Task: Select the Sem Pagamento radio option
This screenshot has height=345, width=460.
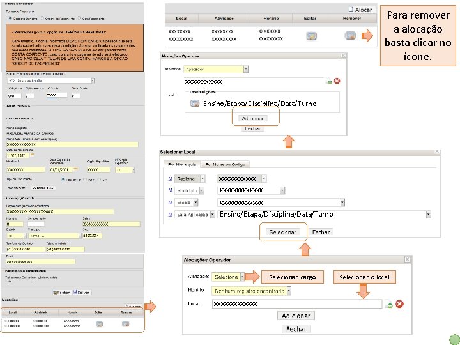Action: pos(79,18)
